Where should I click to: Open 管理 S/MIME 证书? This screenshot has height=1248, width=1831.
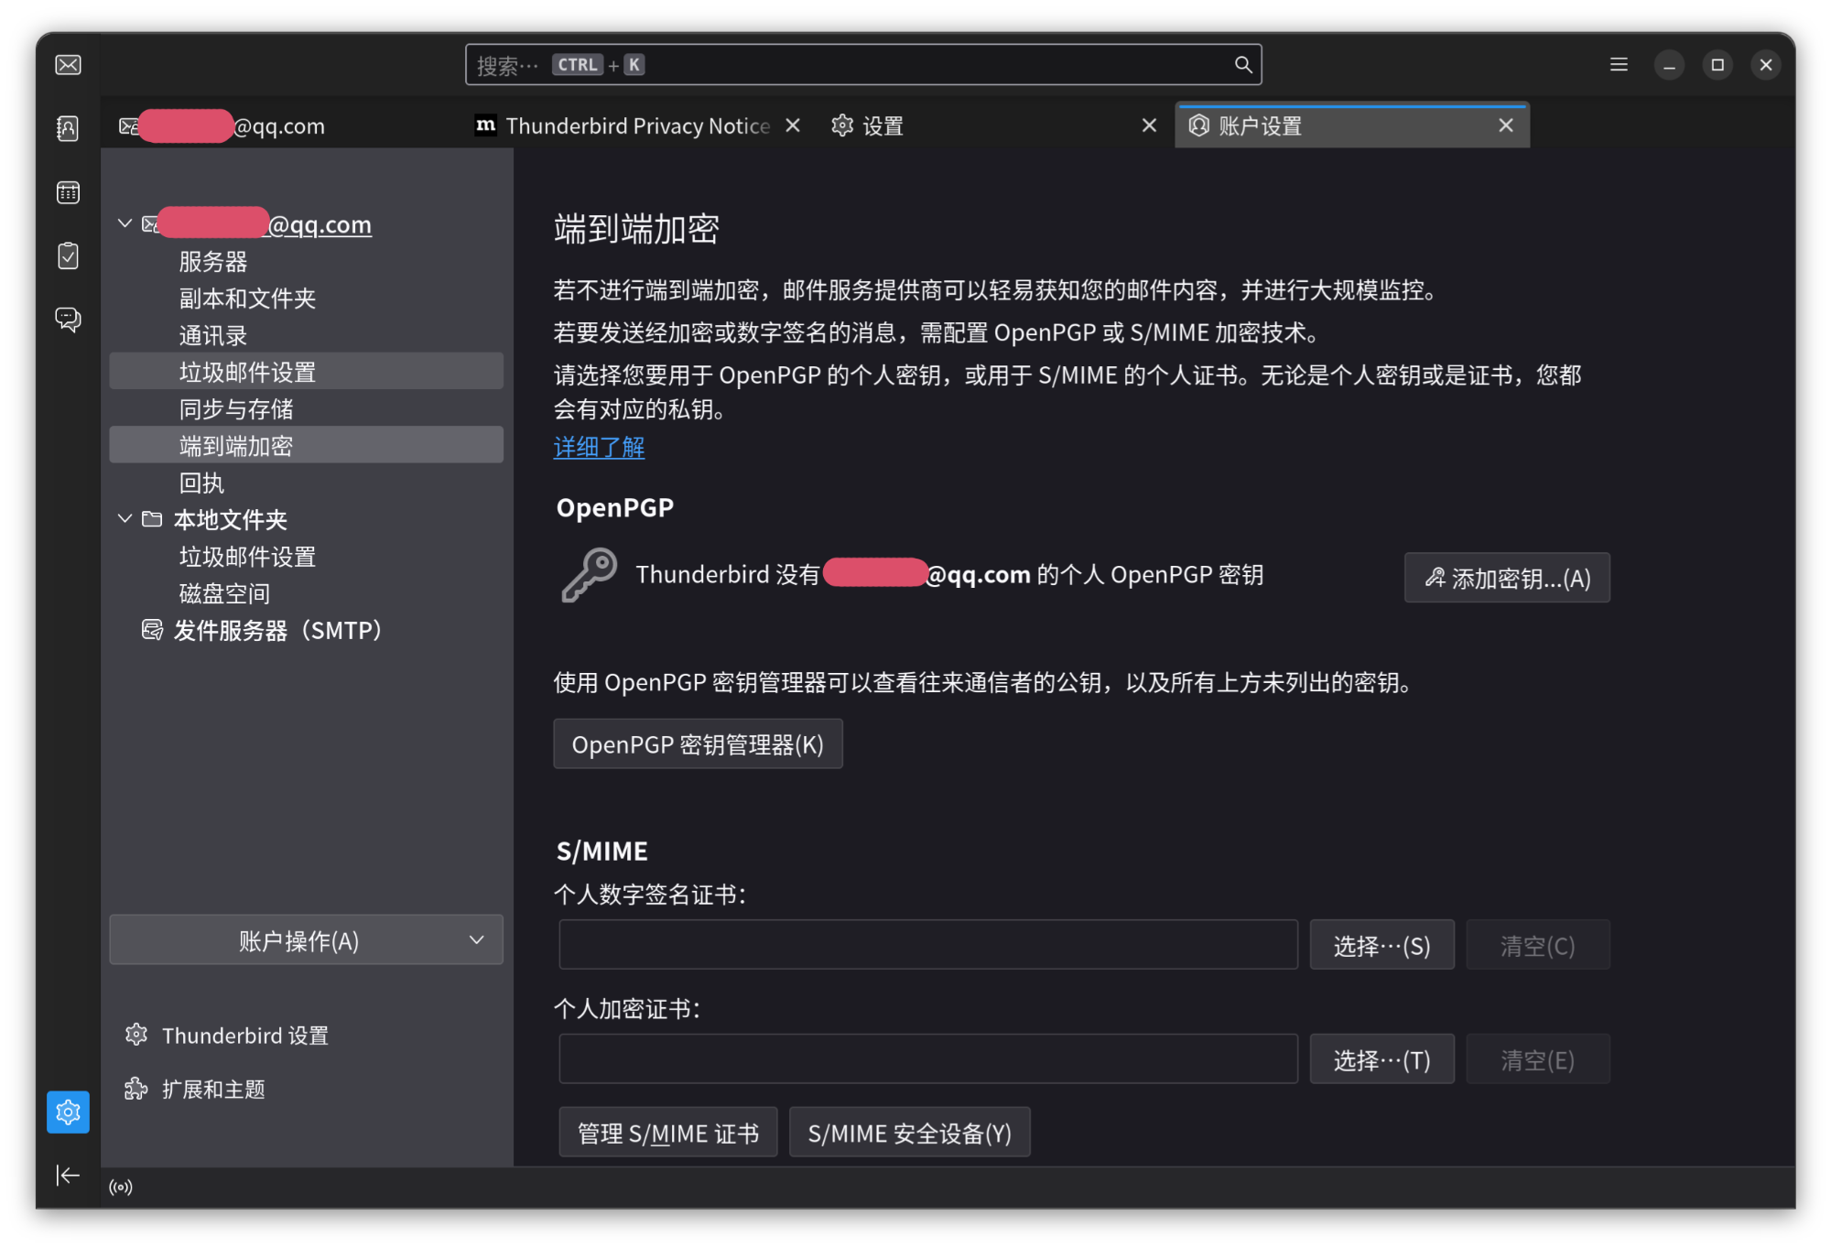click(x=667, y=1132)
